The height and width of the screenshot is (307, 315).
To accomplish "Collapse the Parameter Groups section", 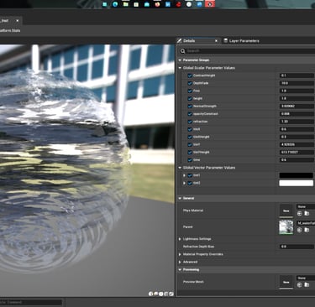I will (x=180, y=60).
